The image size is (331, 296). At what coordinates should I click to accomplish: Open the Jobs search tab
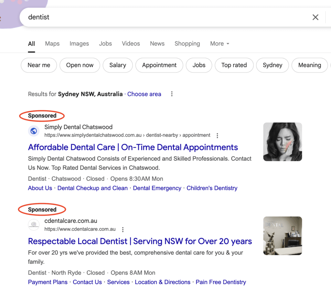[105, 43]
